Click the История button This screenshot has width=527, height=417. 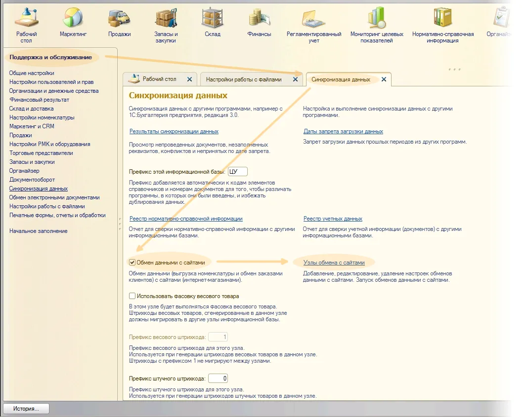26,409
